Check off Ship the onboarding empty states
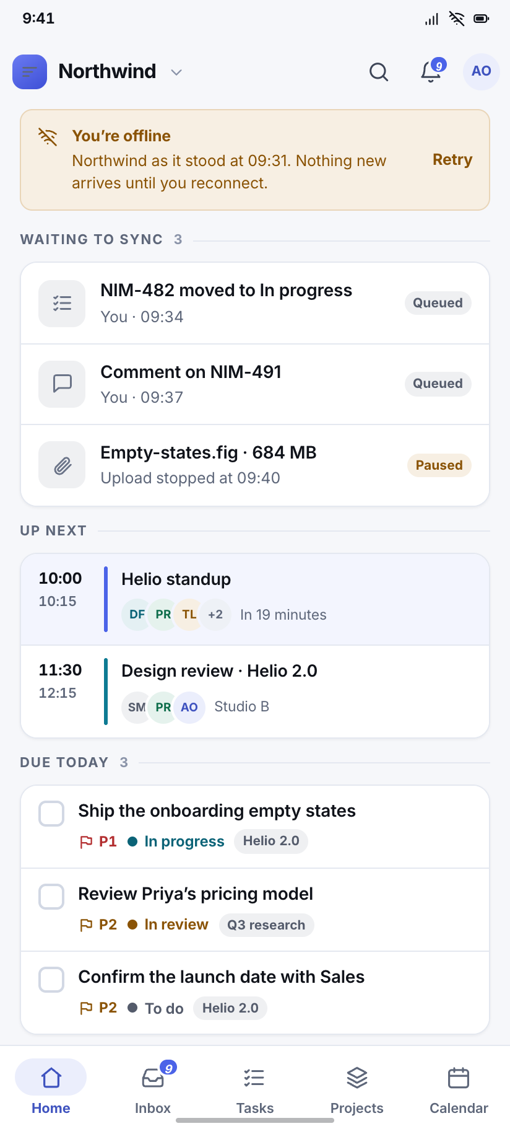510x1134 pixels. pos(51,814)
